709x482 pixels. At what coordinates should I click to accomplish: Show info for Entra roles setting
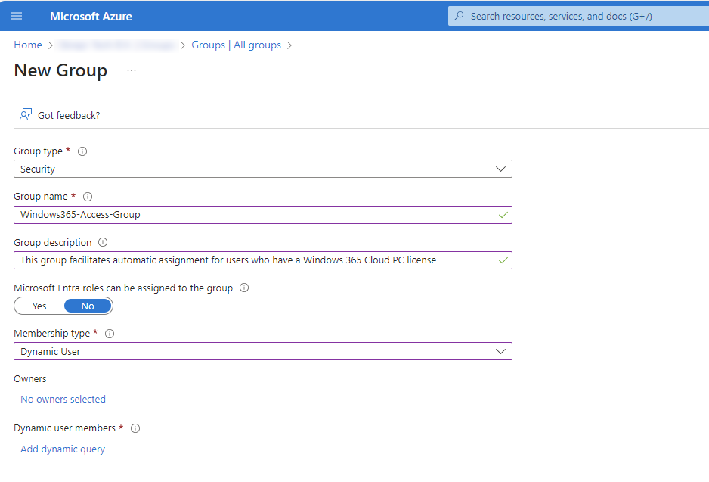click(244, 288)
